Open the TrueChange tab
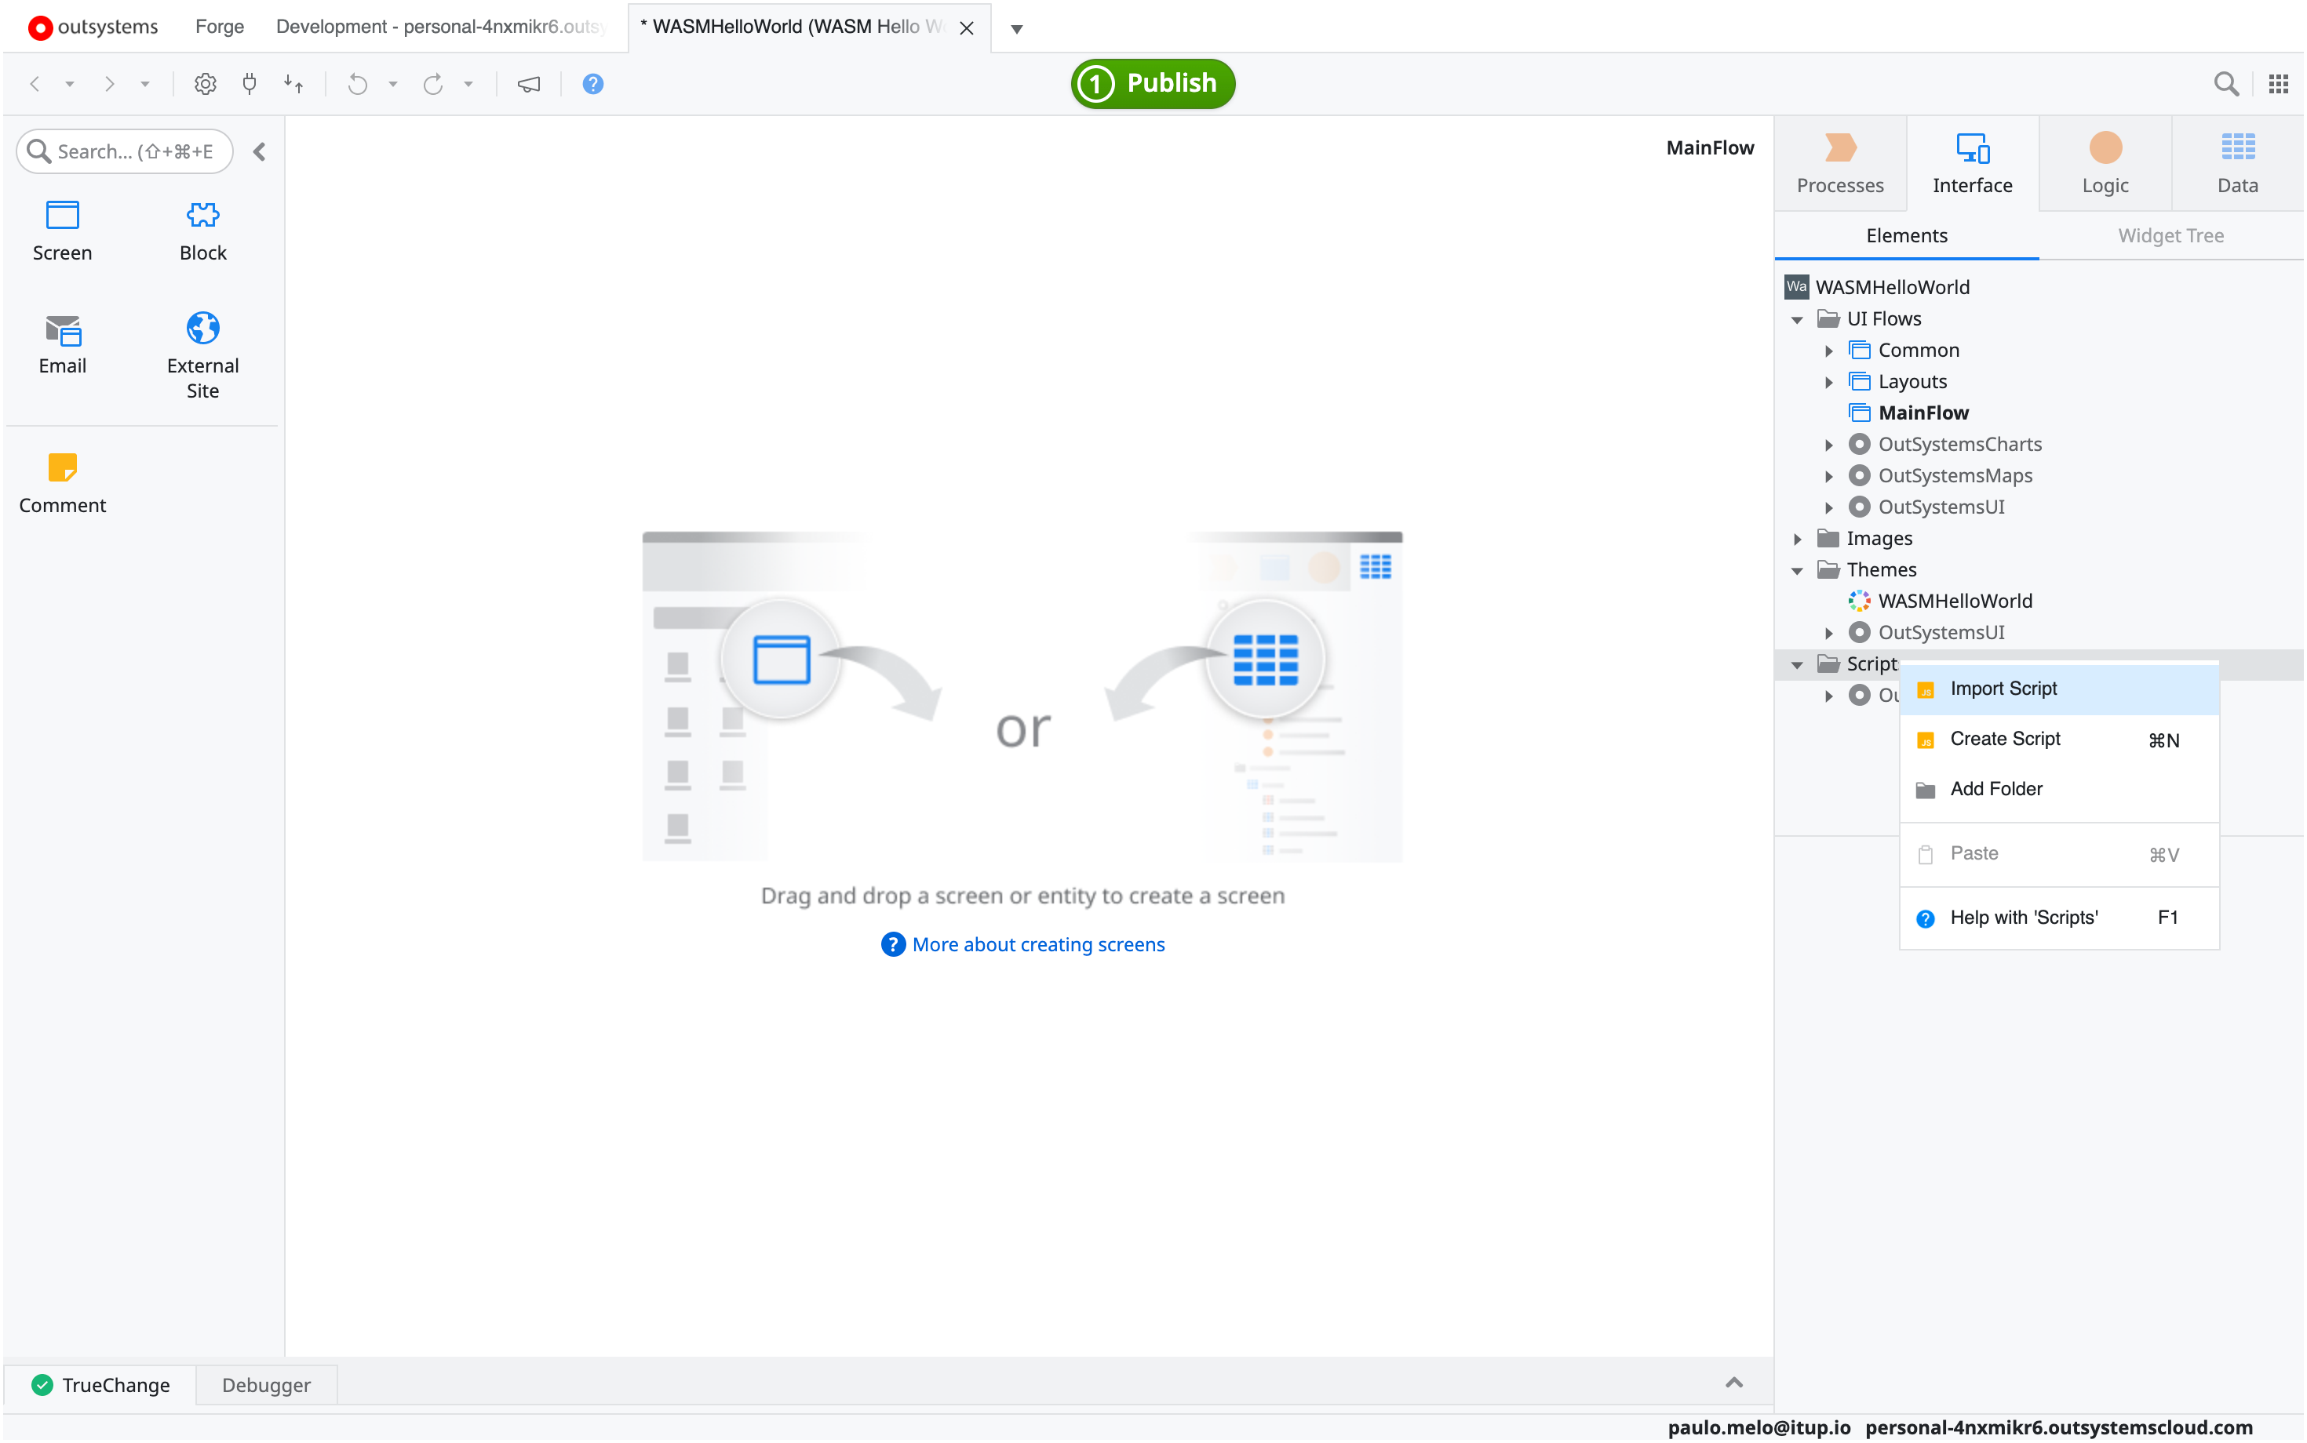The width and height of the screenshot is (2307, 1443). tap(100, 1385)
